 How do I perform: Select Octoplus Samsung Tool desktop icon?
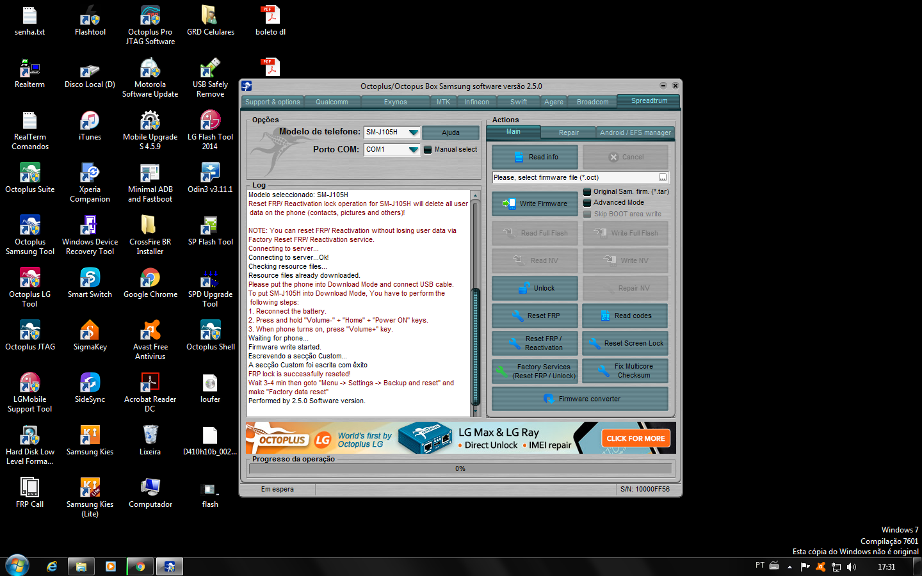pyautogui.click(x=29, y=234)
